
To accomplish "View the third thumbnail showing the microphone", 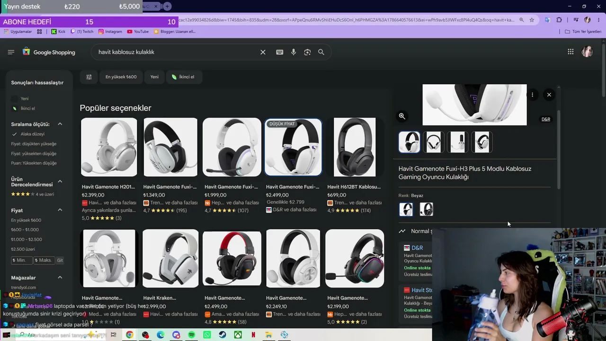I will 457,142.
